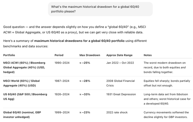Click the 1926–2024 period cell

tap(62, 94)
